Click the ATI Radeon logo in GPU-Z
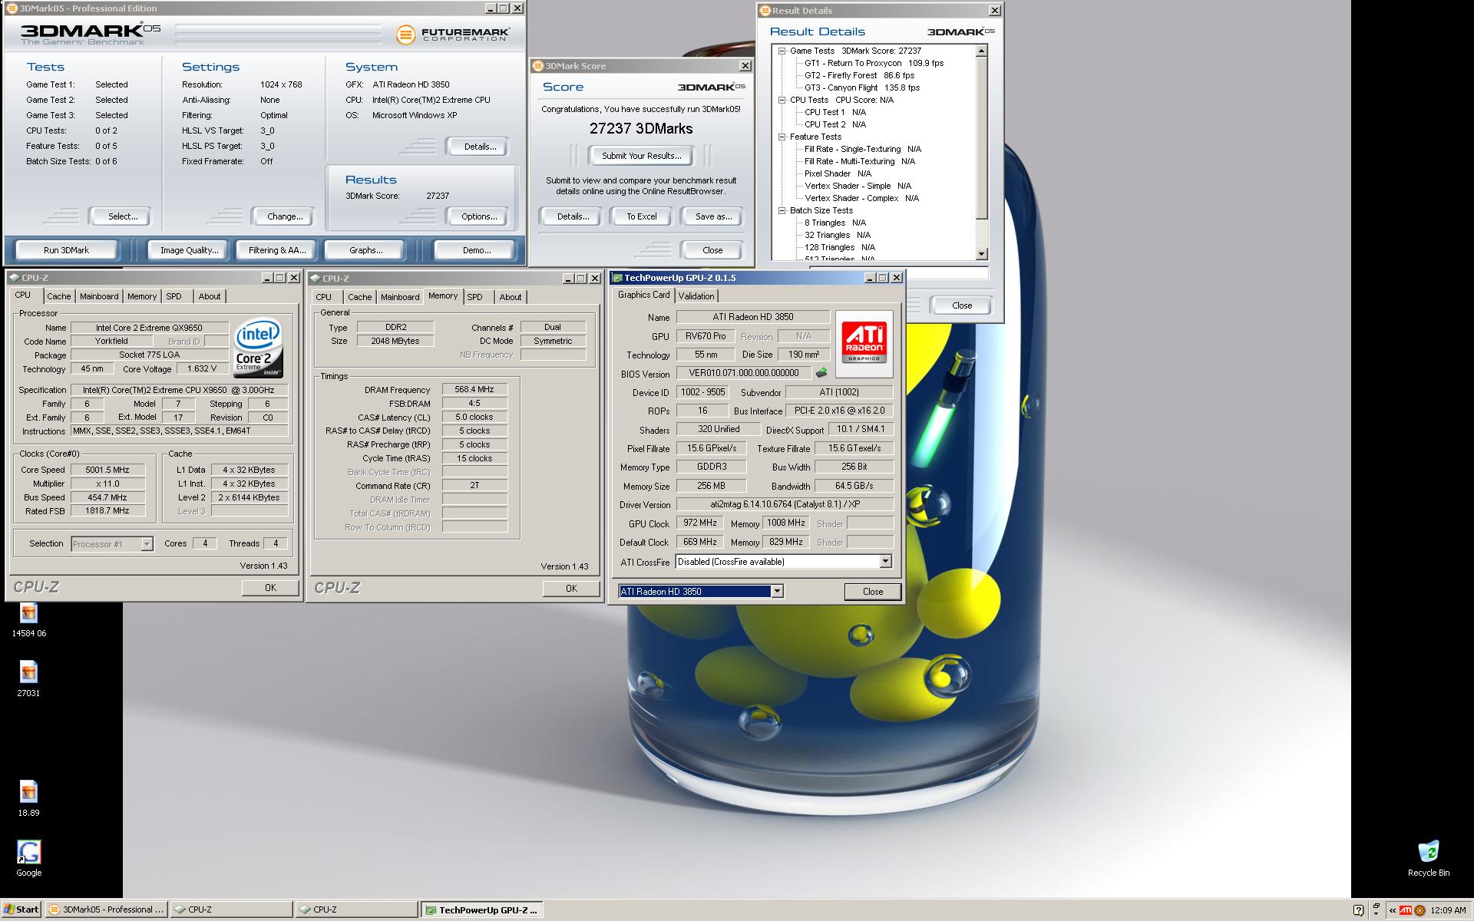This screenshot has height=921, width=1474. point(864,344)
